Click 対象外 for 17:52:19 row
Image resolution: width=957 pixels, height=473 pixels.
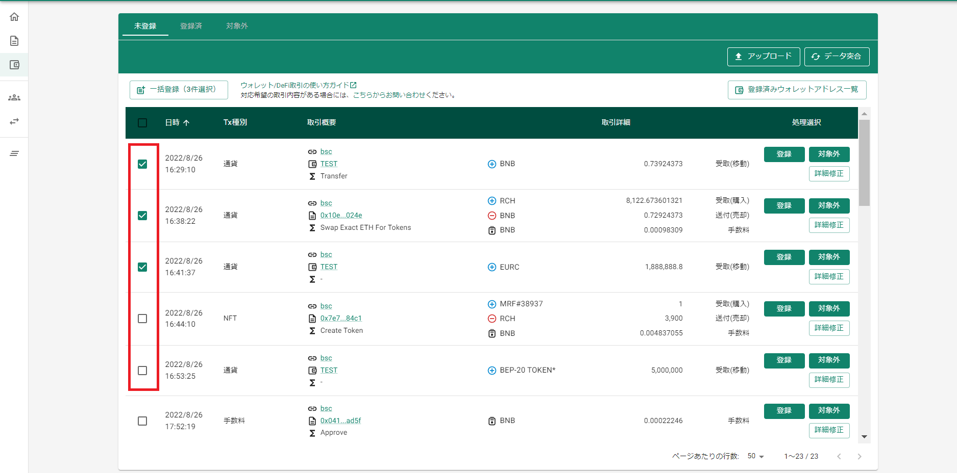(829, 411)
